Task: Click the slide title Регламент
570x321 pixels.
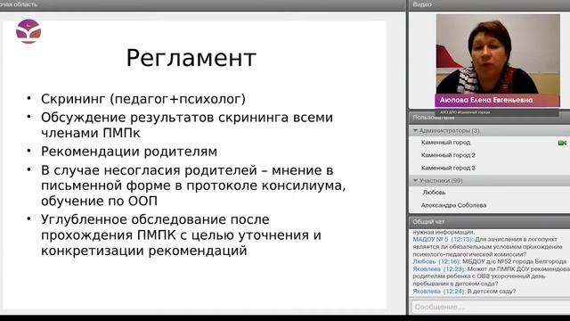Action: pyautogui.click(x=191, y=58)
